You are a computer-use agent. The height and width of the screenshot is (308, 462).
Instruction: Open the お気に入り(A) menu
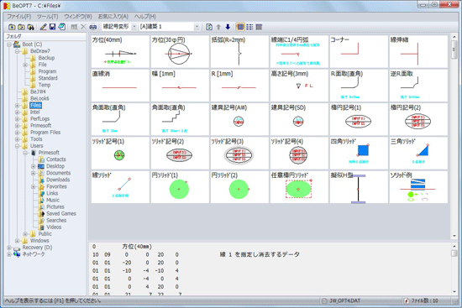point(113,17)
